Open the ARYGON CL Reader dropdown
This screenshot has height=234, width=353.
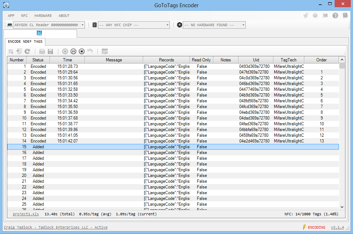[x=49, y=25]
